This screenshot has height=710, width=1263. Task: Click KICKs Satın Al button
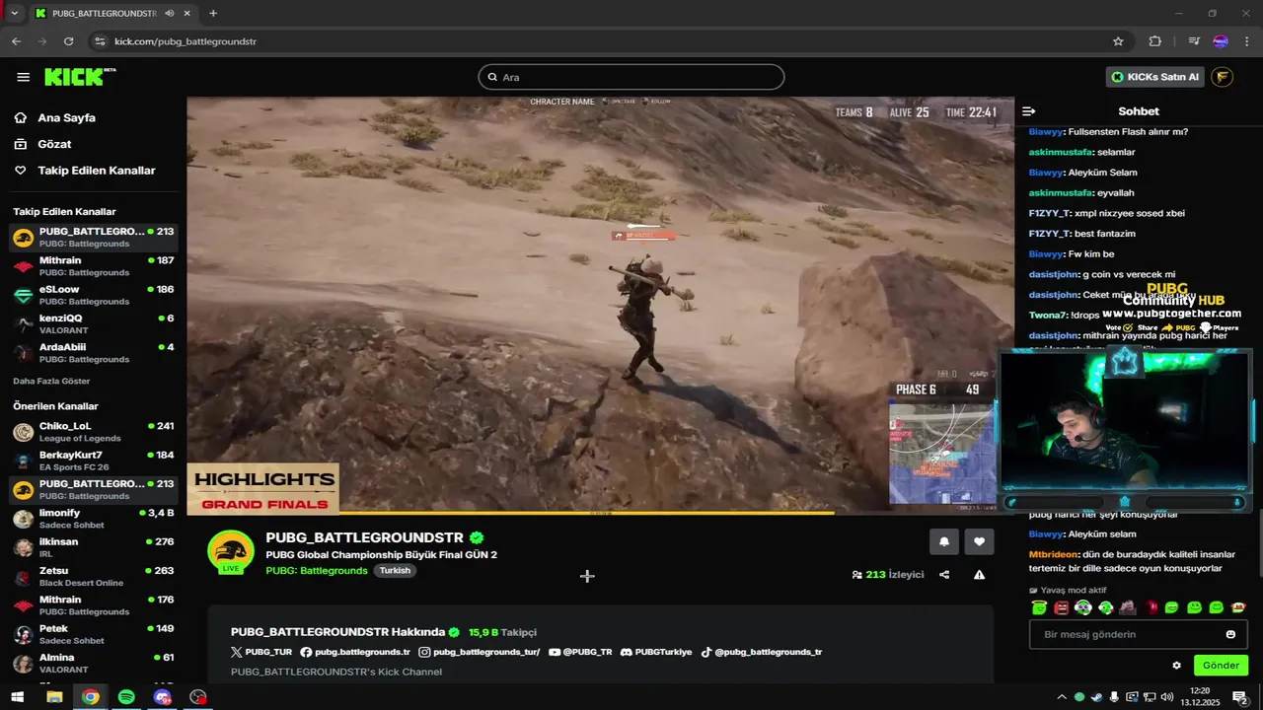[1155, 77]
